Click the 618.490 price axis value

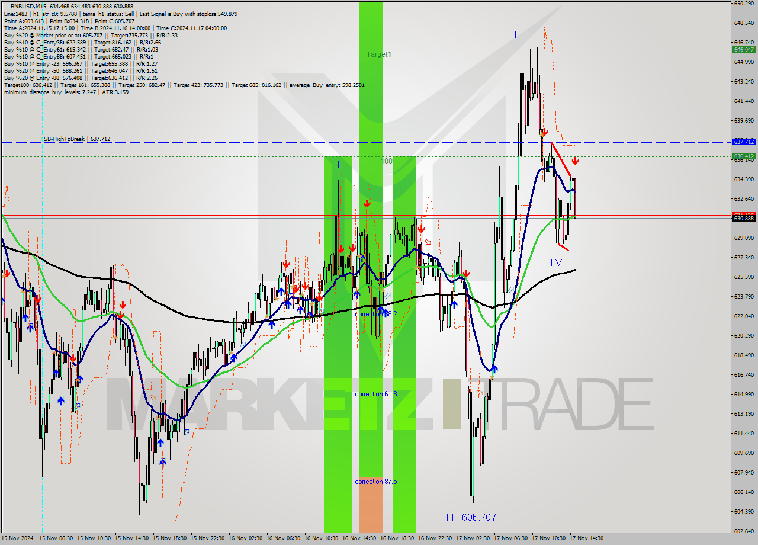743,355
